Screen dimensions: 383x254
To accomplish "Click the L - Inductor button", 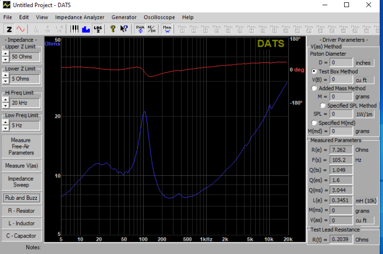I will pyautogui.click(x=22, y=223).
